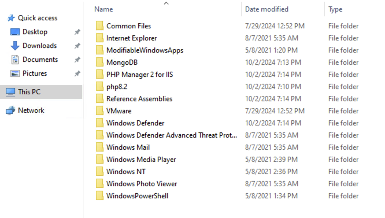Click the Quick access star icon
385x218 pixels.
(11, 18)
